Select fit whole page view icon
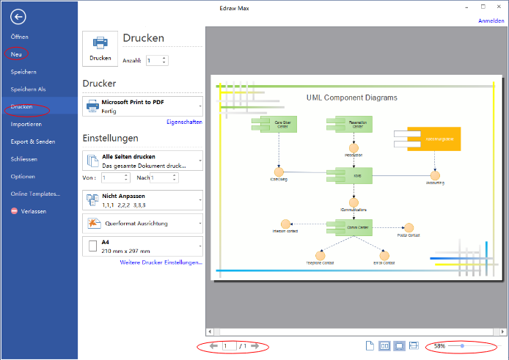This screenshot has width=509, height=360. tap(399, 346)
